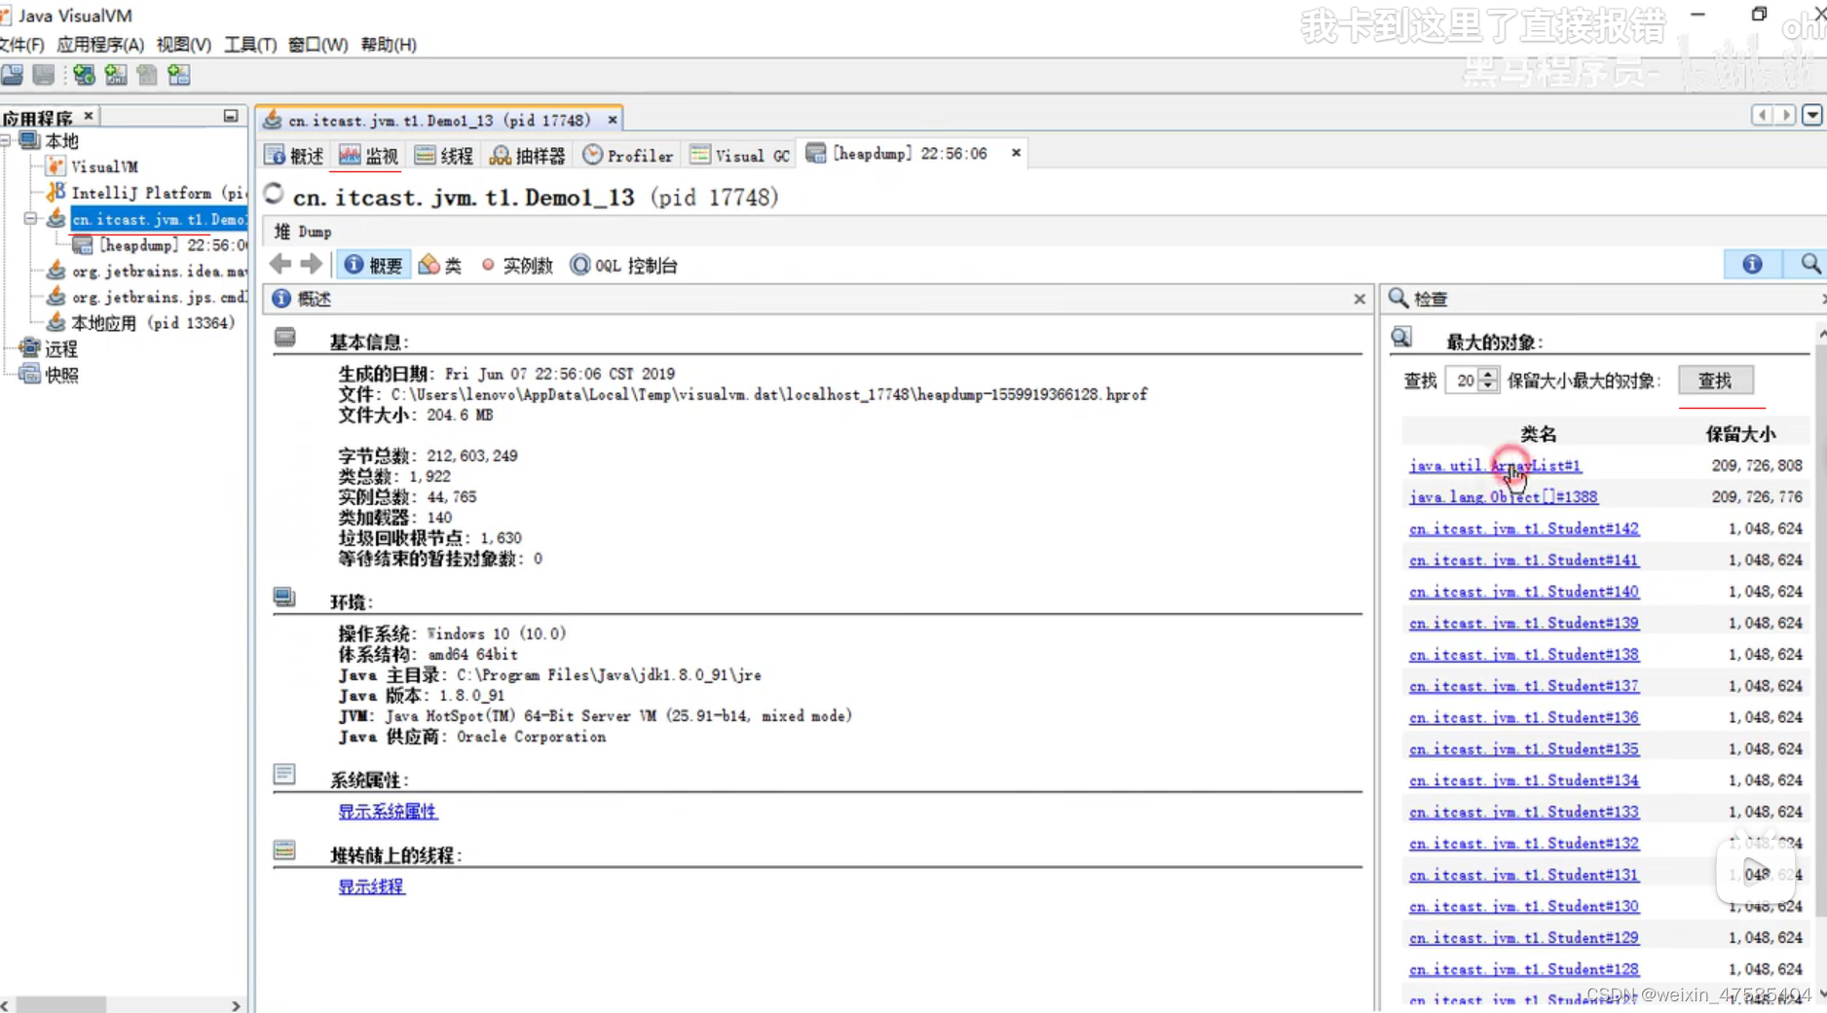1827x1013 pixels.
Task: Open the java.util.ArrayList#1 object link
Action: pos(1495,465)
